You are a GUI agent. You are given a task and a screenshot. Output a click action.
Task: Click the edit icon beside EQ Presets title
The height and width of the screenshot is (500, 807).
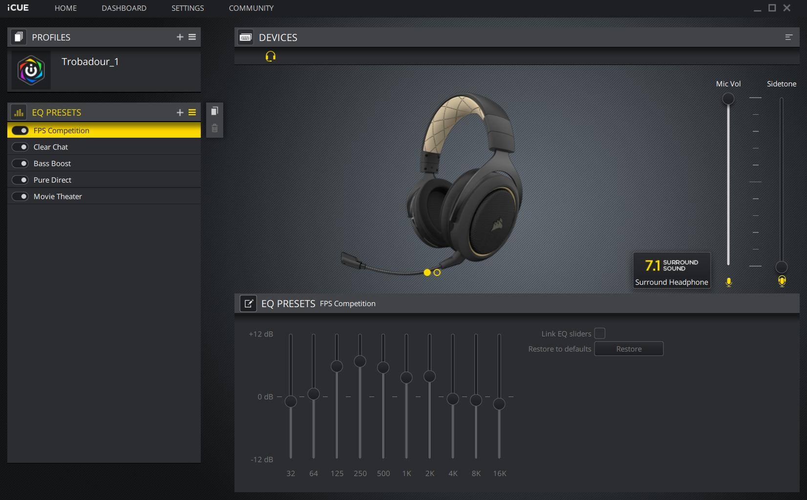coord(248,304)
